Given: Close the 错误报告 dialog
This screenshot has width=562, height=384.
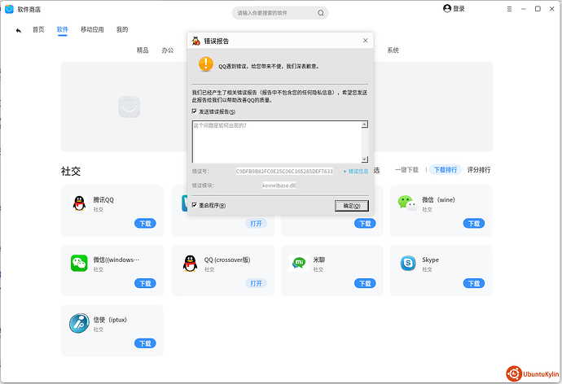Looking at the screenshot, I should [365, 41].
